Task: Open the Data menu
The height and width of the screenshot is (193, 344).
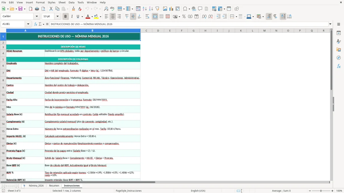Action: coord(71,2)
